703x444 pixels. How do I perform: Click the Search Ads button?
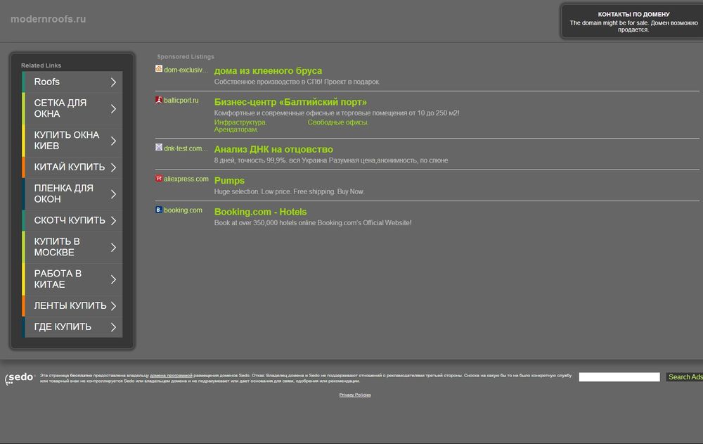pos(685,376)
